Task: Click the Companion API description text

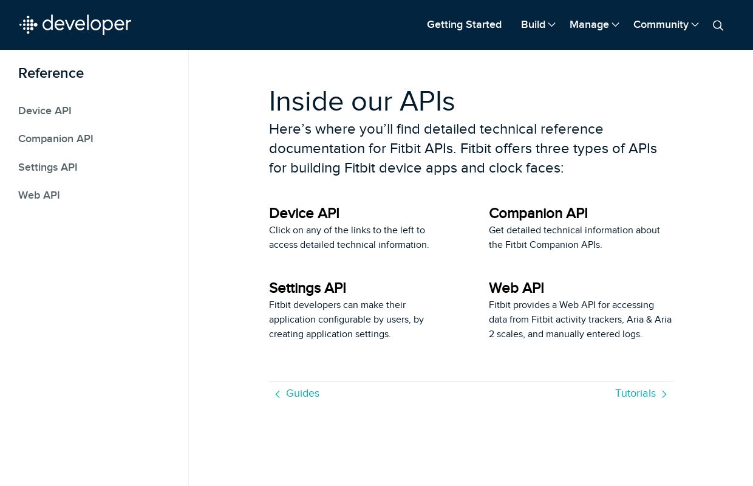Action: point(574,238)
